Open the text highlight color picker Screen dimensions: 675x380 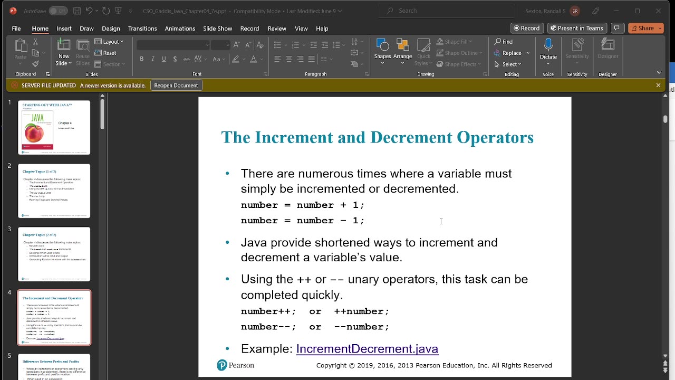click(236, 59)
